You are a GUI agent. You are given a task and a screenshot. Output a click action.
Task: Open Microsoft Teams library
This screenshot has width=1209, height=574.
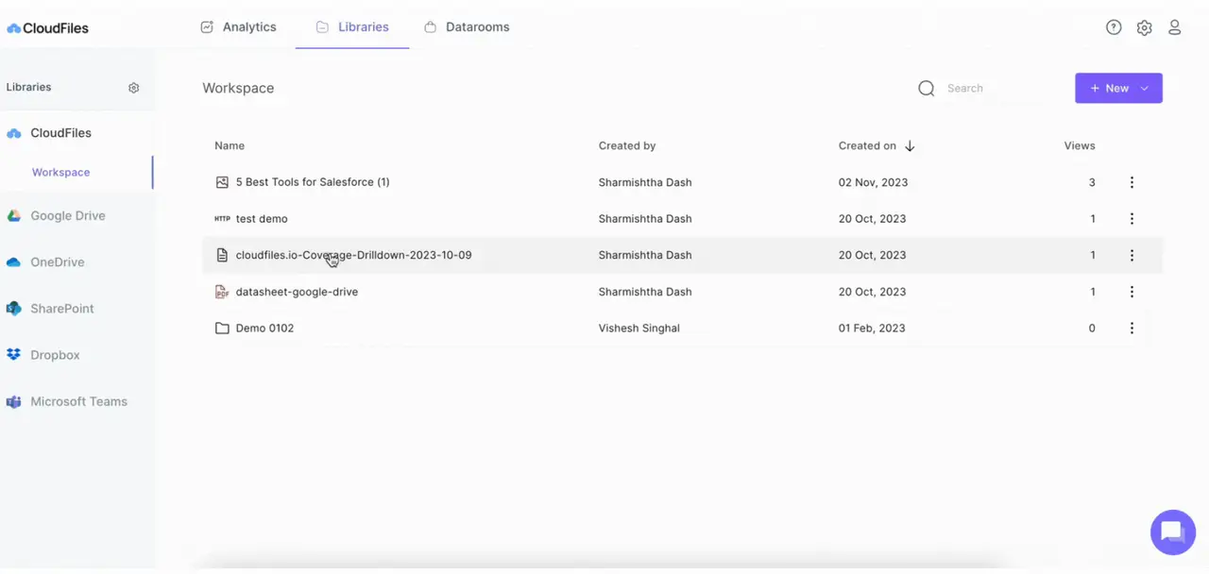click(78, 401)
